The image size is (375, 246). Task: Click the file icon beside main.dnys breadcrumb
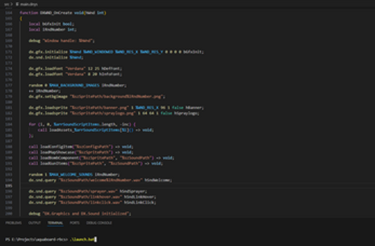point(17,4)
